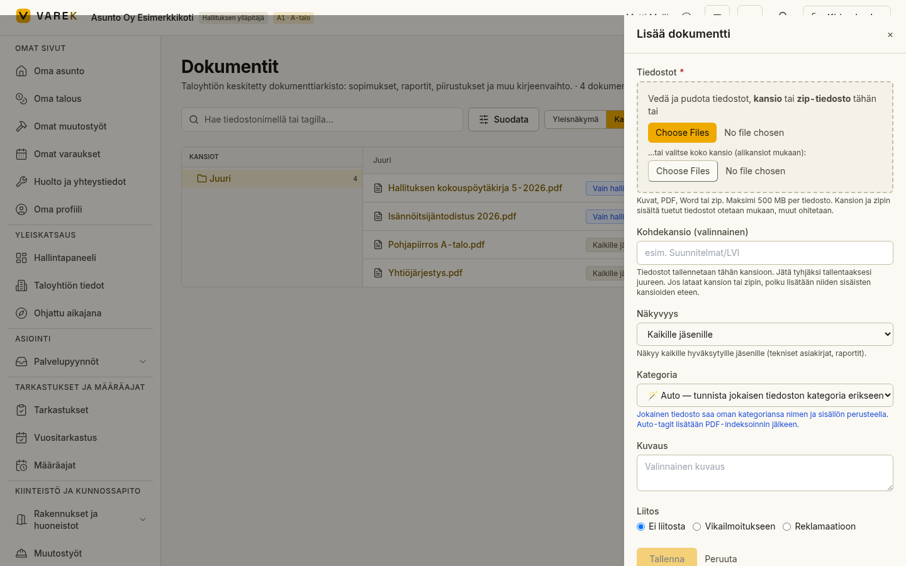The width and height of the screenshot is (906, 566).
Task: Switch to Yleisnäkymä view tab
Action: tap(575, 119)
